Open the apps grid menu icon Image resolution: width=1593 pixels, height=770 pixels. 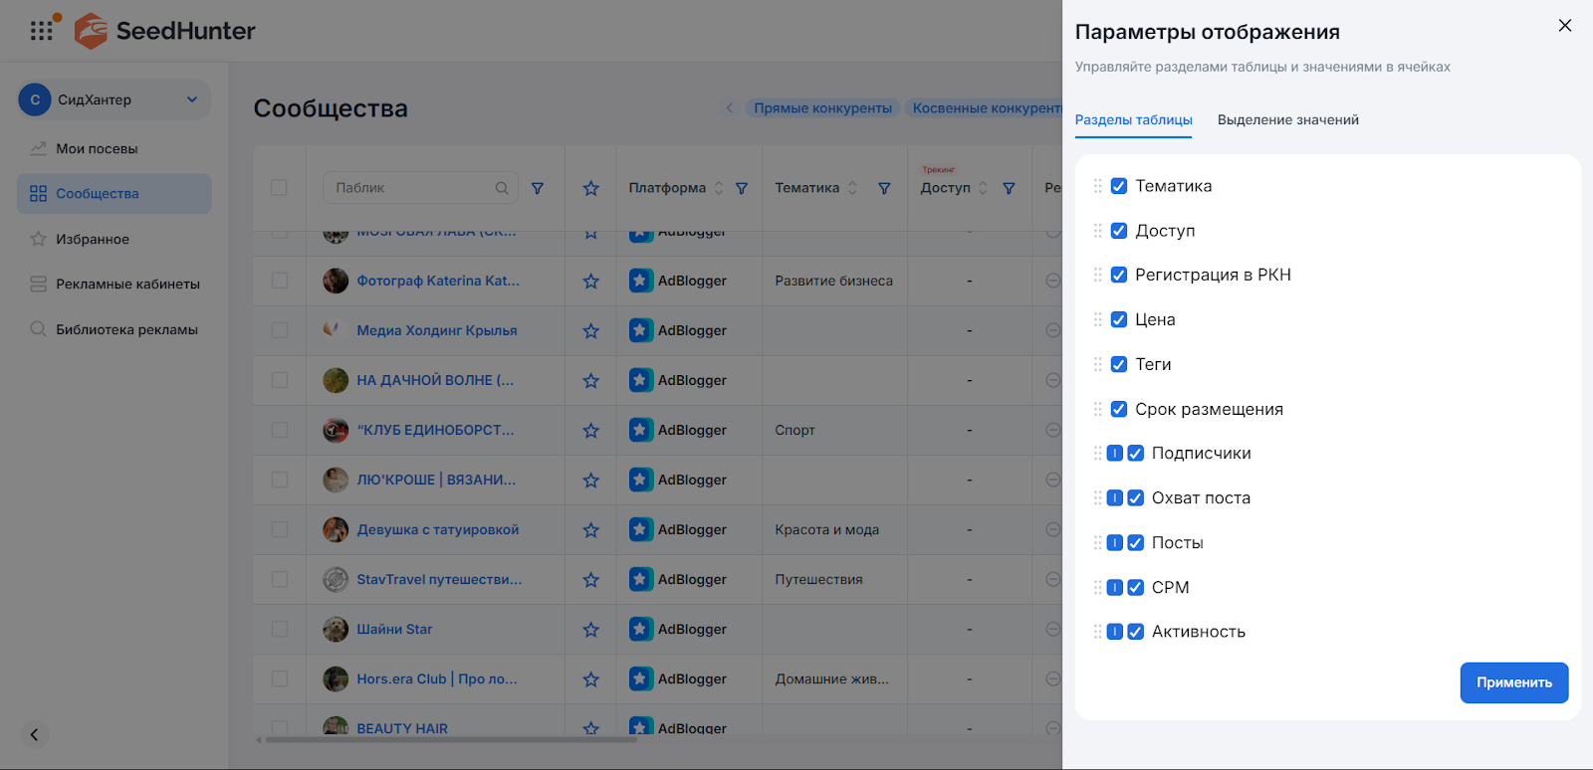[x=41, y=31]
